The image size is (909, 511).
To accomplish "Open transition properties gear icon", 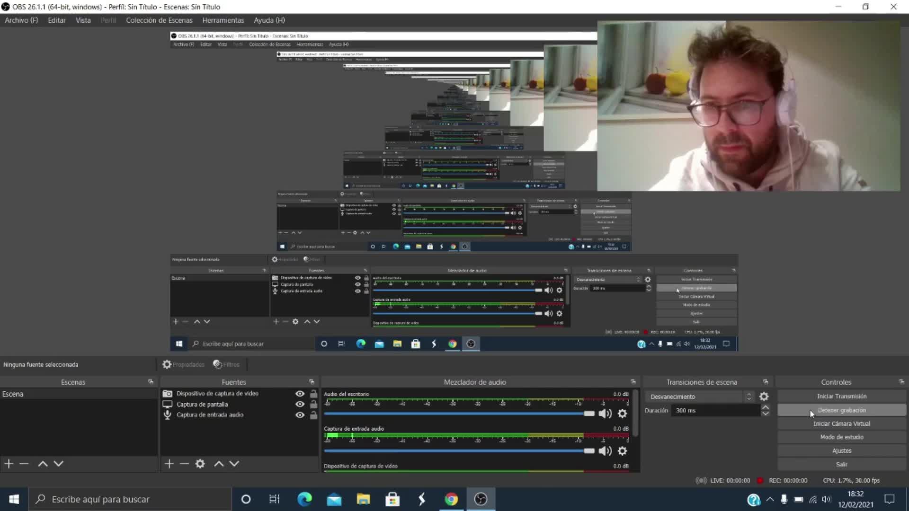I will click(x=764, y=396).
